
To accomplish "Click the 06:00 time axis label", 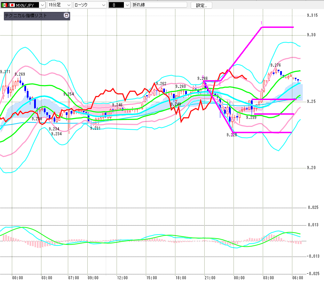I will [x=298, y=278].
